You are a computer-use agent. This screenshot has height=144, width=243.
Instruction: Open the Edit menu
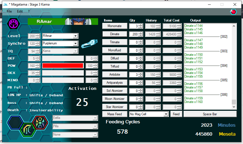click(20, 11)
